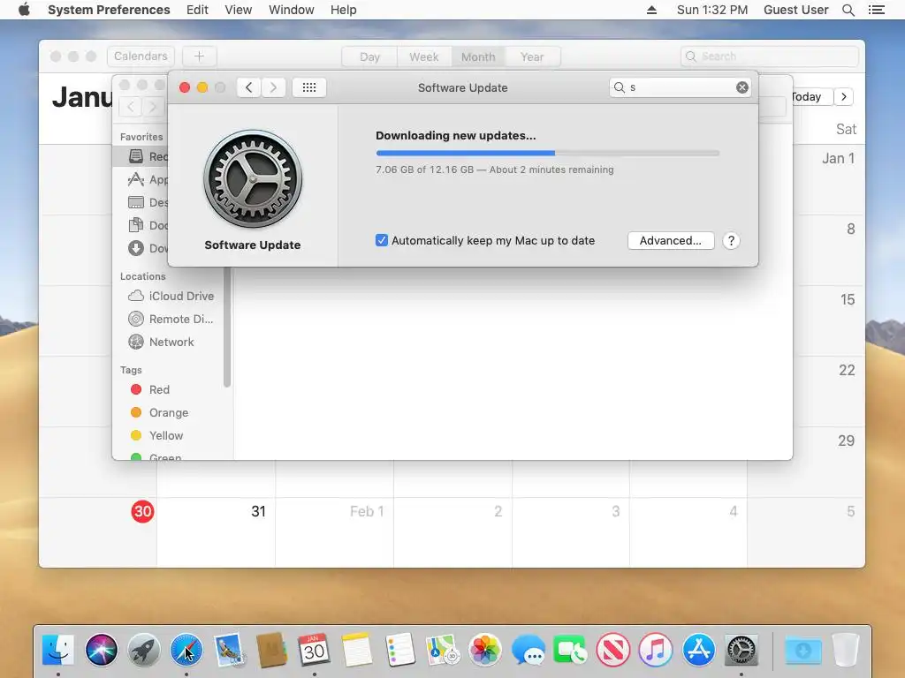Open the Window menu
The height and width of the screenshot is (678, 905).
point(292,10)
